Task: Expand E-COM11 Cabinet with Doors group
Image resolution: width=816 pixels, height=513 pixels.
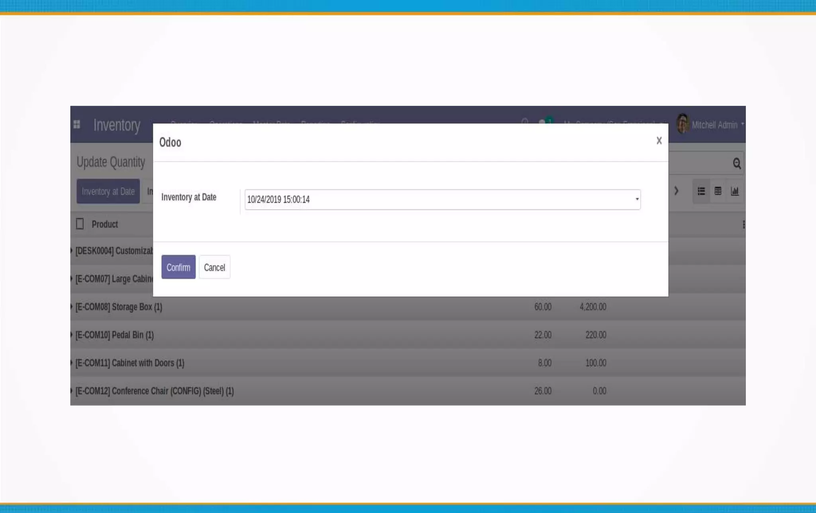Action: pos(129,363)
